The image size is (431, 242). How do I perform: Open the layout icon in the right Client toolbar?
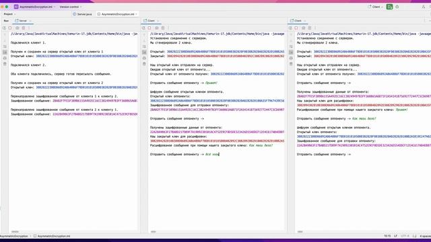pyautogui.click(x=310, y=28)
